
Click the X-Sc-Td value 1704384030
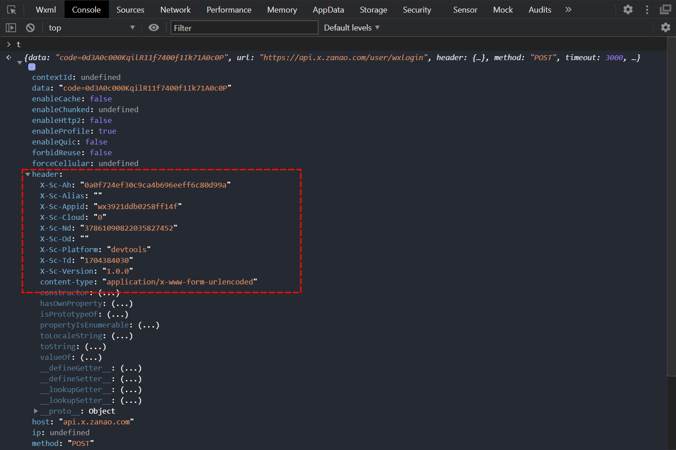click(107, 260)
